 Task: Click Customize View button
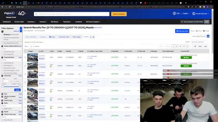(x=64, y=37)
